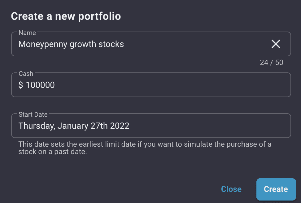Click the 'Thursday, January 27th 2022' date text
301x203 pixels.
click(74, 126)
